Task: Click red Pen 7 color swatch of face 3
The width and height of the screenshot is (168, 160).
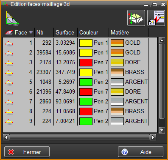Action: 86,63
